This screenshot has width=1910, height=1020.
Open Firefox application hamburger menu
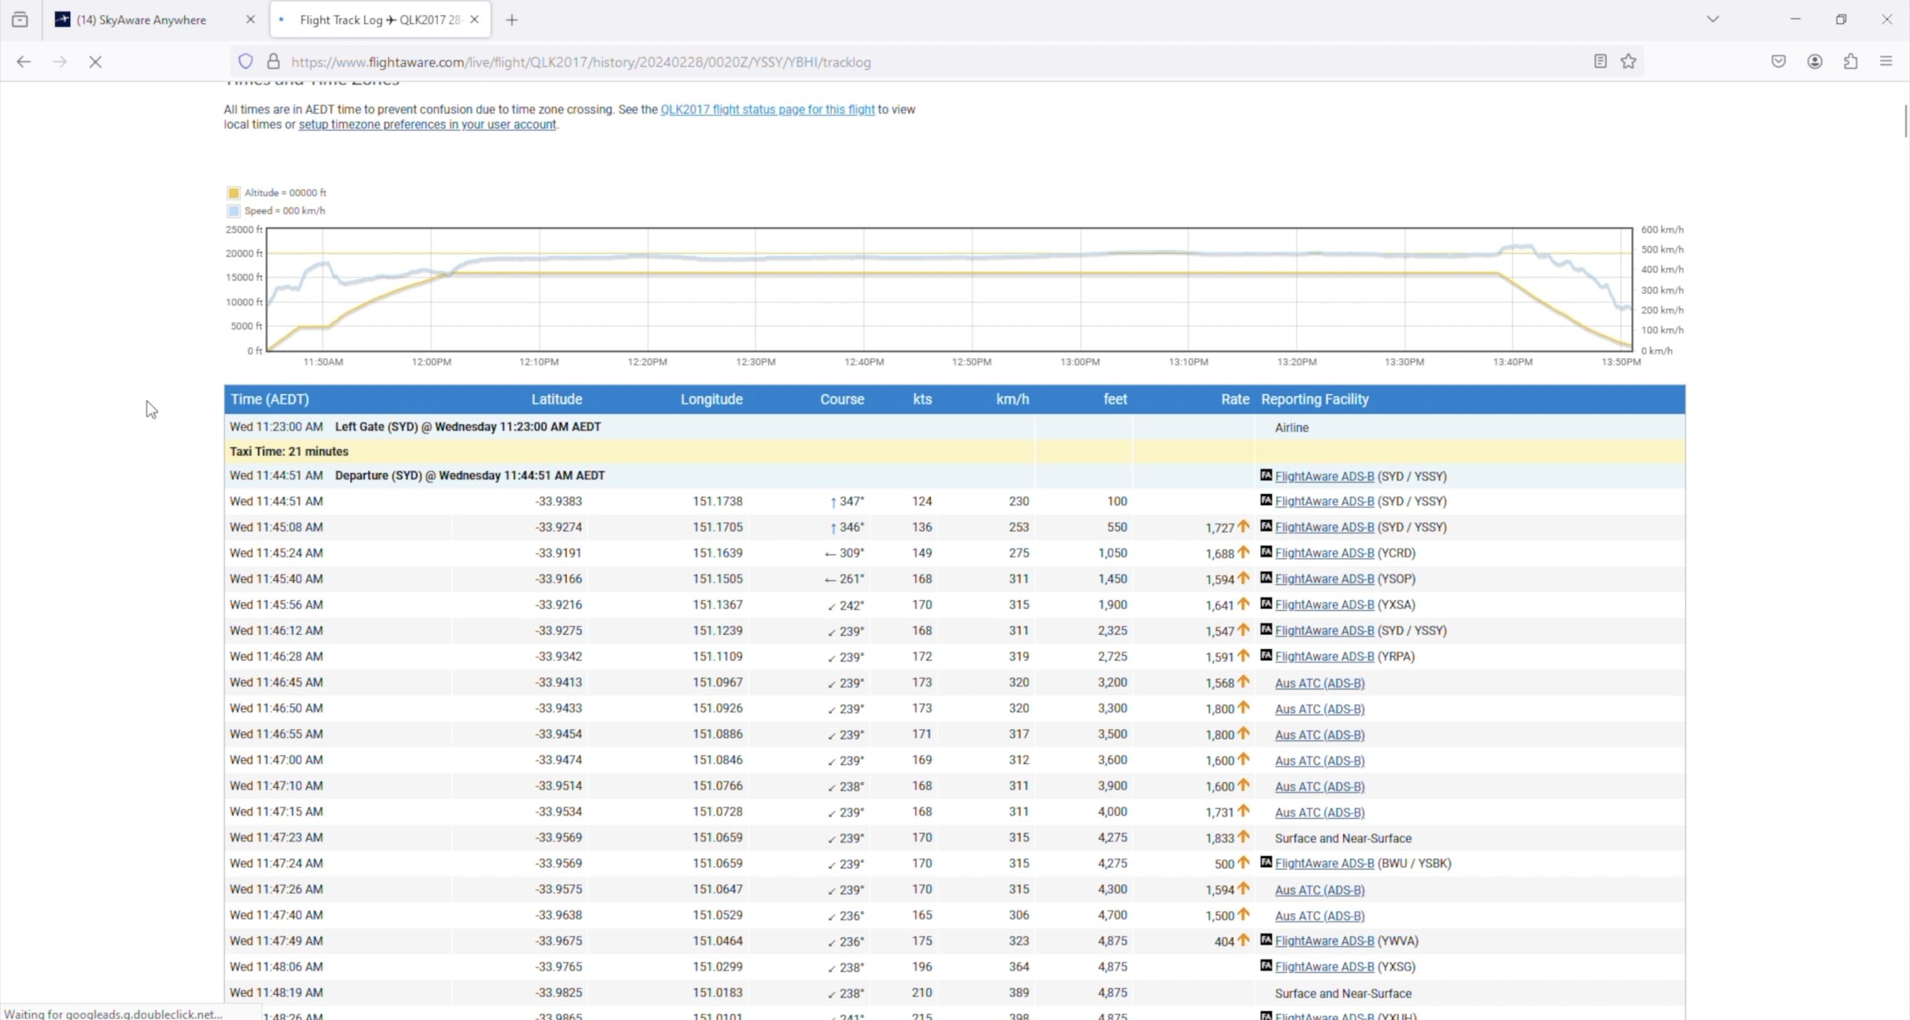coord(1886,62)
